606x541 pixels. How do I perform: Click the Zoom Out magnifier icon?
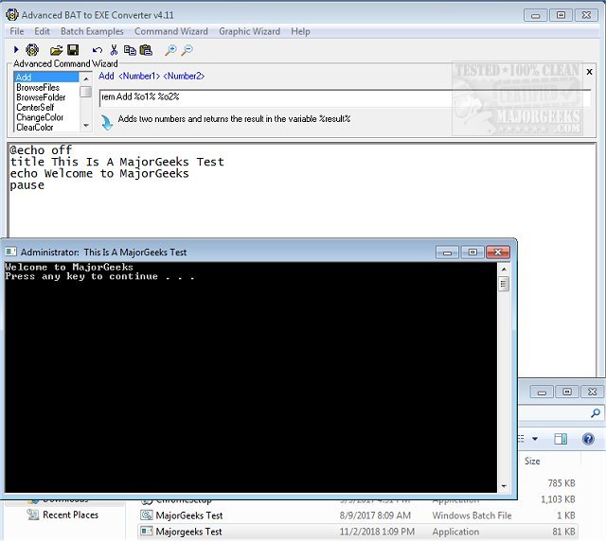pyautogui.click(x=187, y=50)
